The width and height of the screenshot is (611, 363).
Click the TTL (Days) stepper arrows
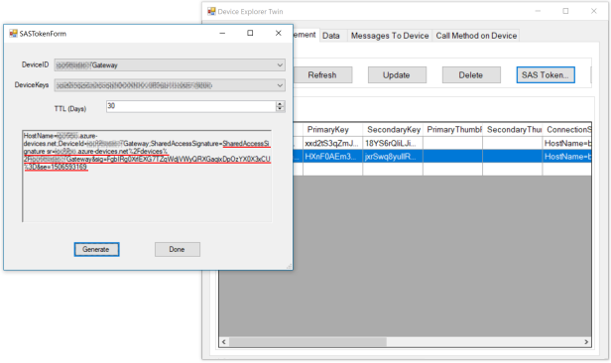pyautogui.click(x=280, y=106)
